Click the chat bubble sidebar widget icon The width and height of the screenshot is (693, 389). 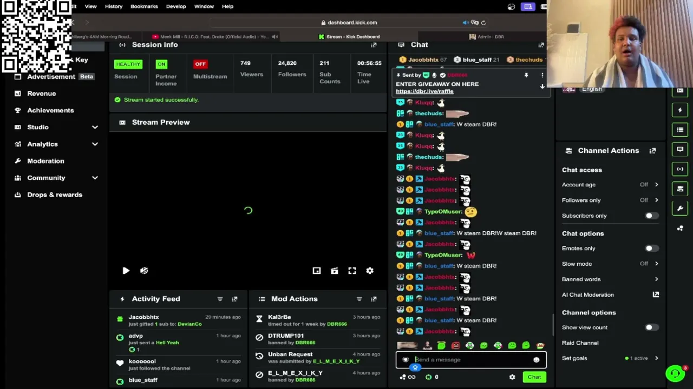tap(680, 149)
